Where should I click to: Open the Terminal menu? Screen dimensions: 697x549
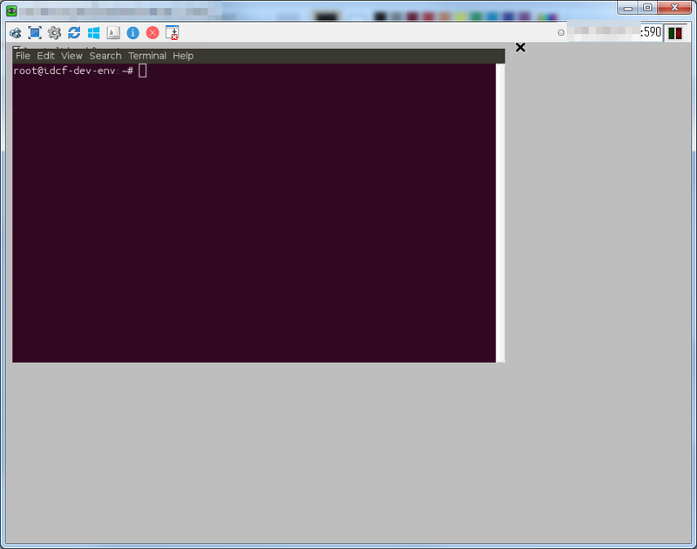point(147,56)
